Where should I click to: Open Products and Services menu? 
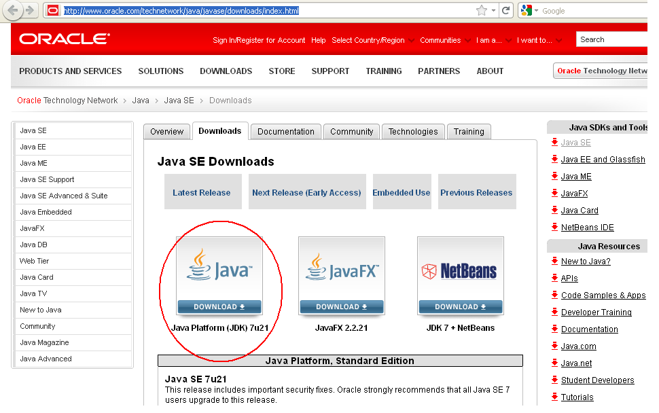point(70,71)
